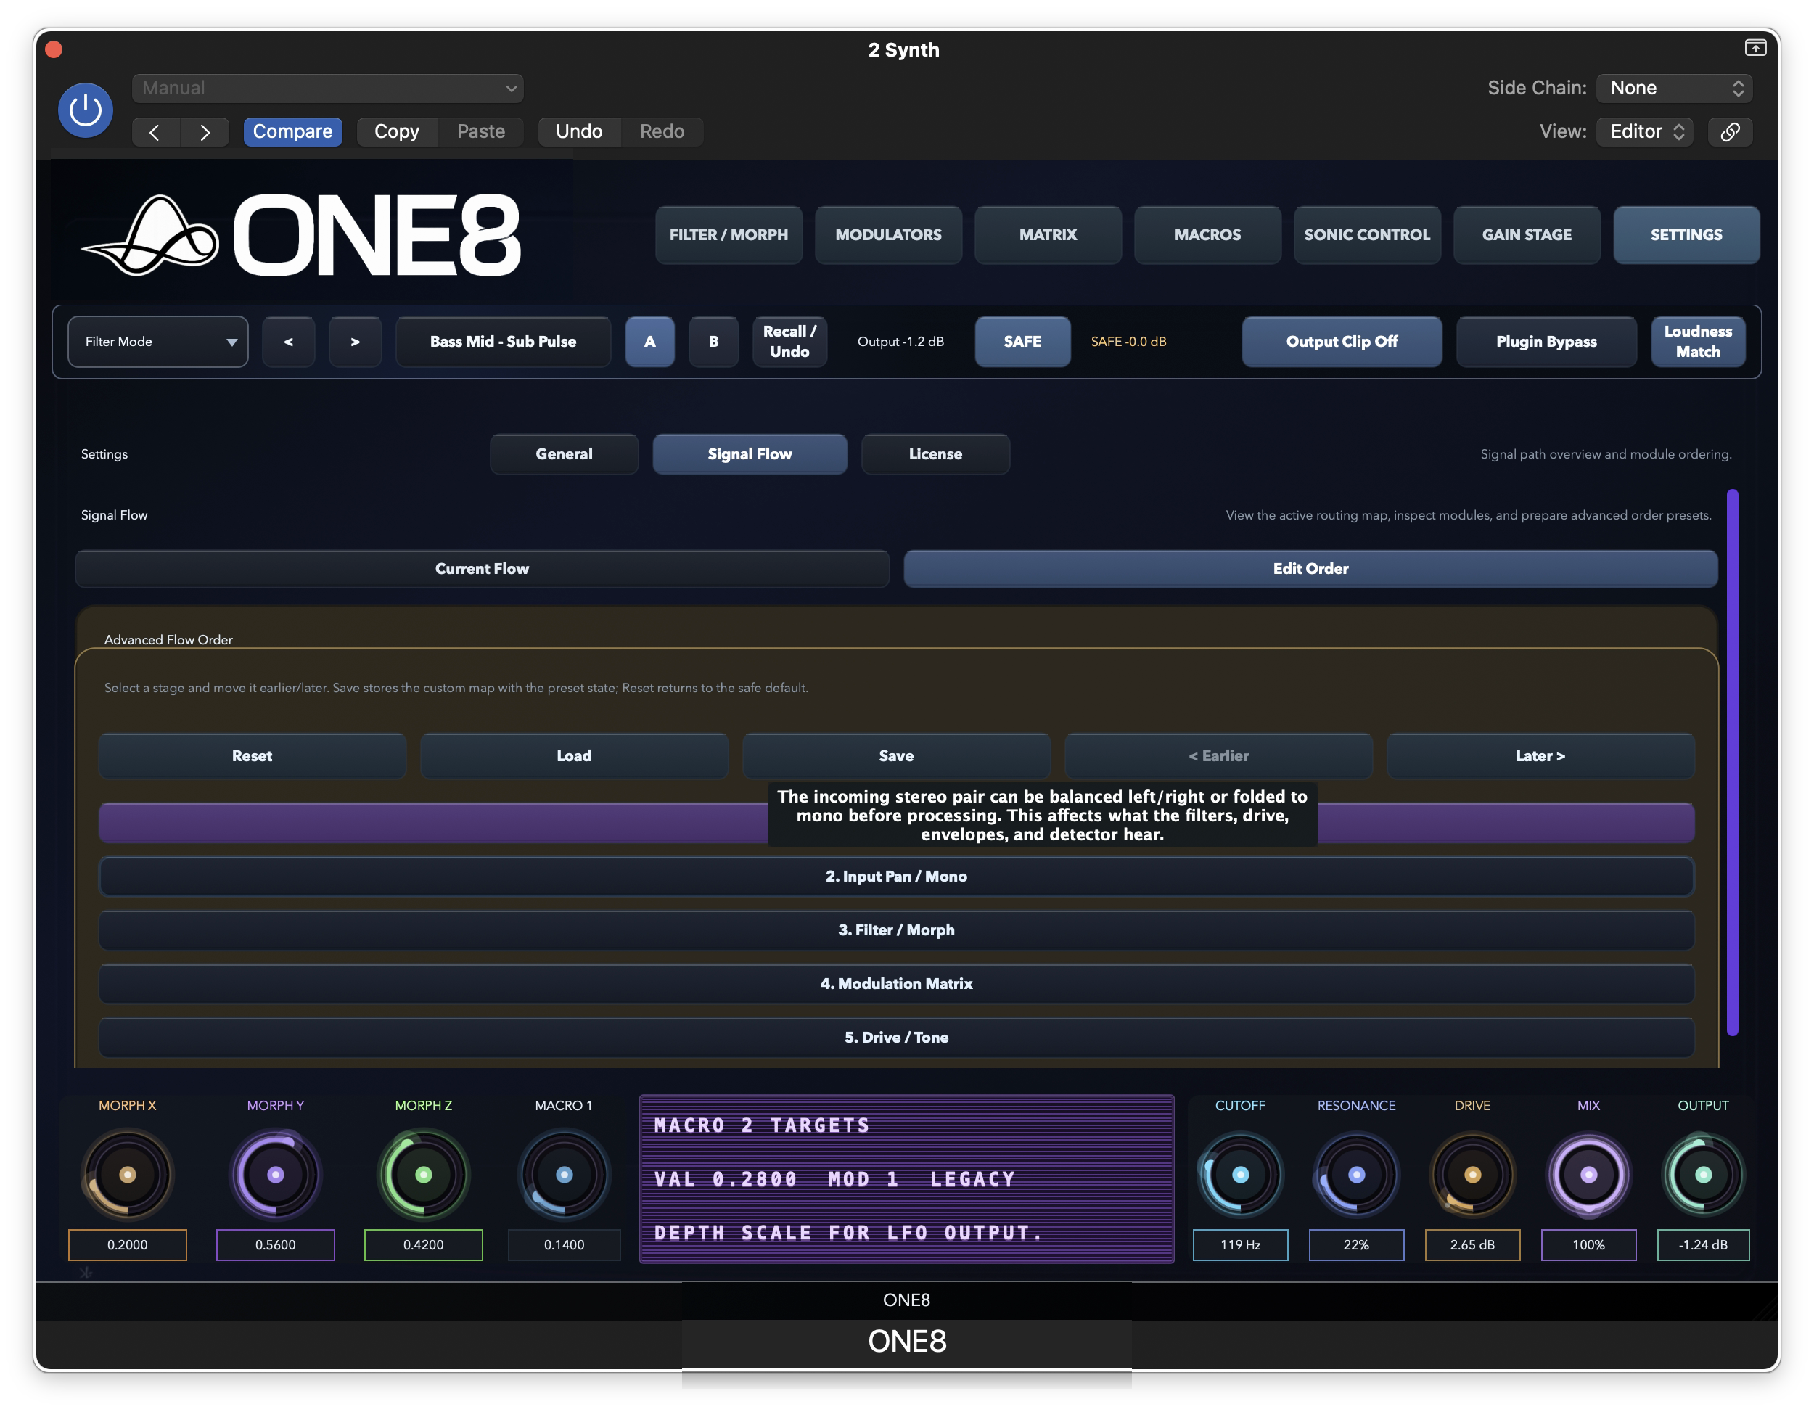1814x1412 pixels.
Task: Click the small snowflake icon under Morph X
Action: [86, 1273]
